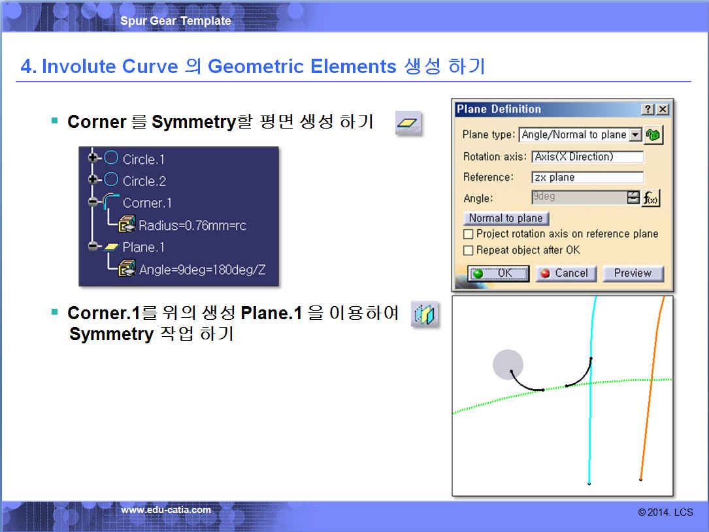Check Repeat object after OK
Image resolution: width=709 pixels, height=532 pixels.
click(x=468, y=250)
